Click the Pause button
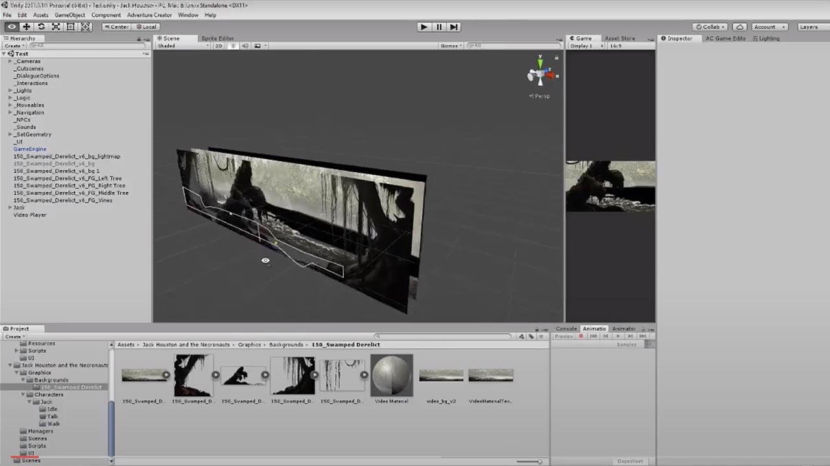 (439, 27)
